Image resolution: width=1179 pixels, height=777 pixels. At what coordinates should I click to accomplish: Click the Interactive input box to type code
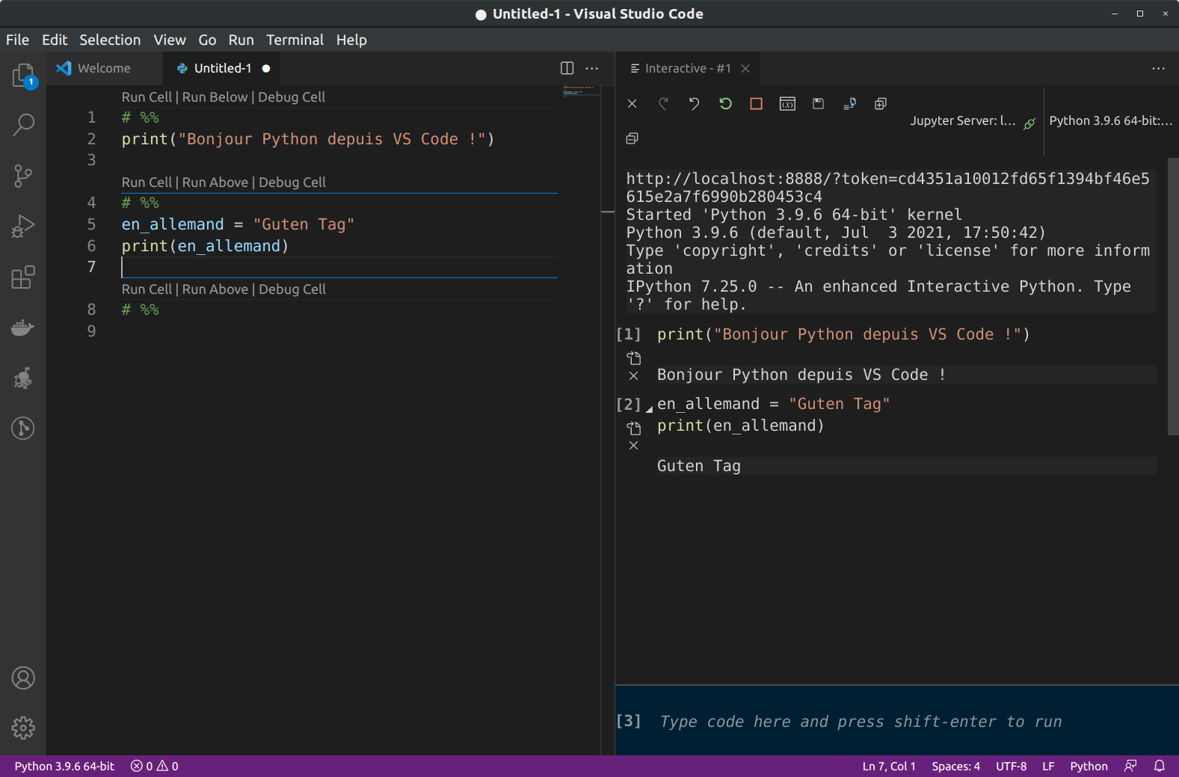tap(897, 721)
